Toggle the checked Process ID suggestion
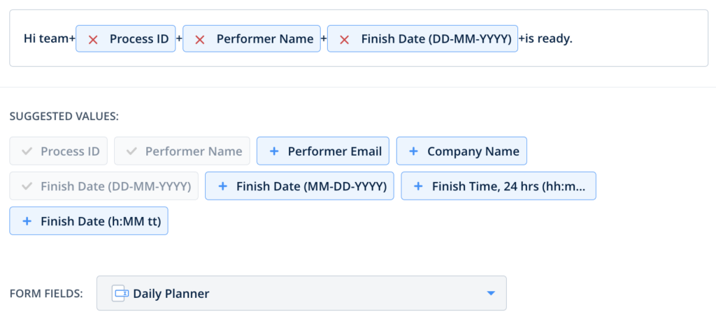This screenshot has height=321, width=716. 59,151
